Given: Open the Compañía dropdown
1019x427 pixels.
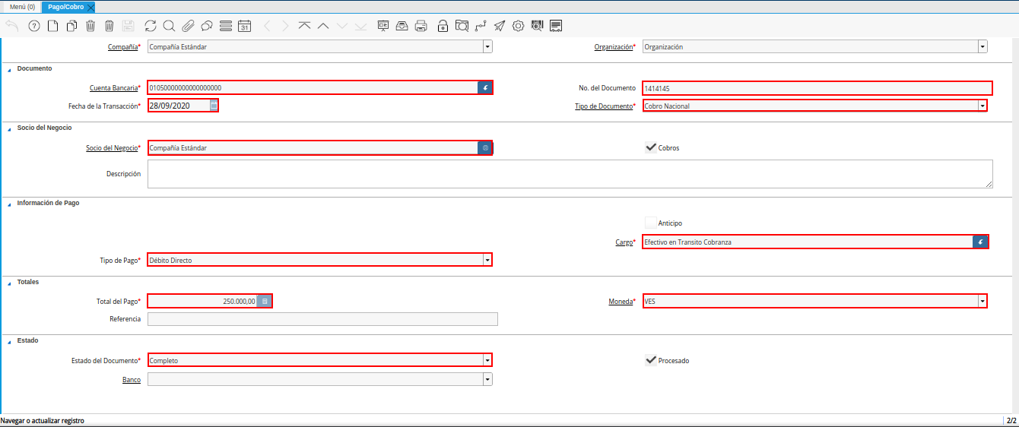Looking at the screenshot, I should click(x=487, y=46).
